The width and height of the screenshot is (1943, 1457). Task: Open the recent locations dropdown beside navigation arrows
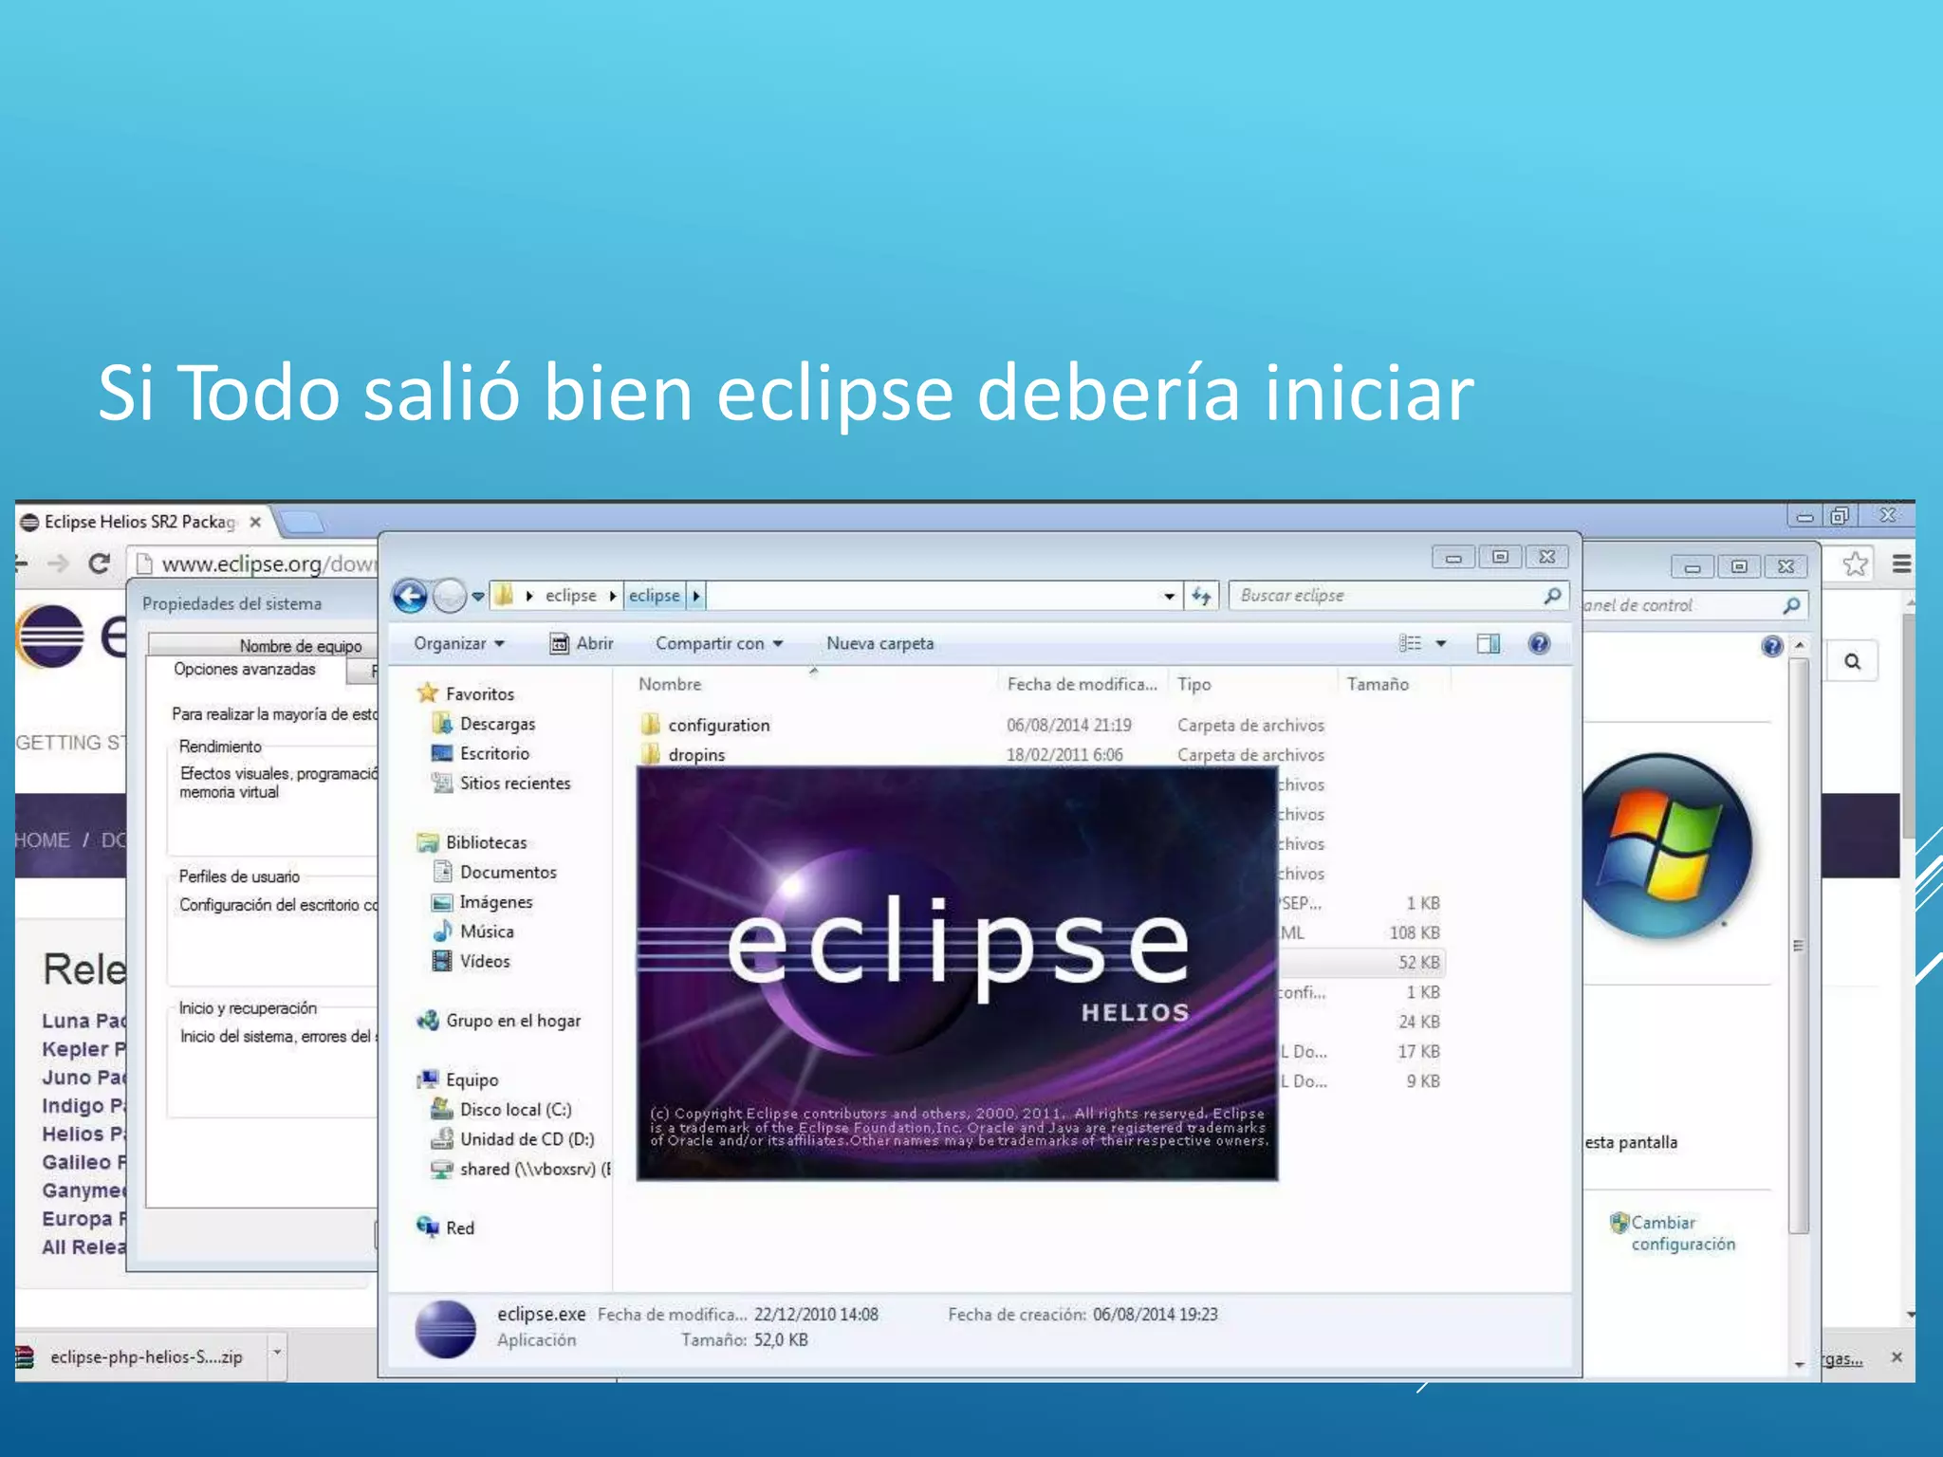pyautogui.click(x=478, y=597)
